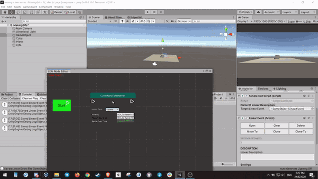Click Target Linear Event object picker circle
Image resolution: width=318 pixels, height=179 pixels.
[x=312, y=109]
